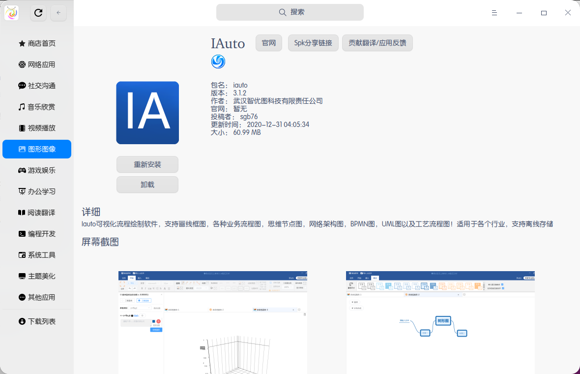580x374 pixels.
Task: Open the 商店首页 star category
Action: (x=37, y=43)
